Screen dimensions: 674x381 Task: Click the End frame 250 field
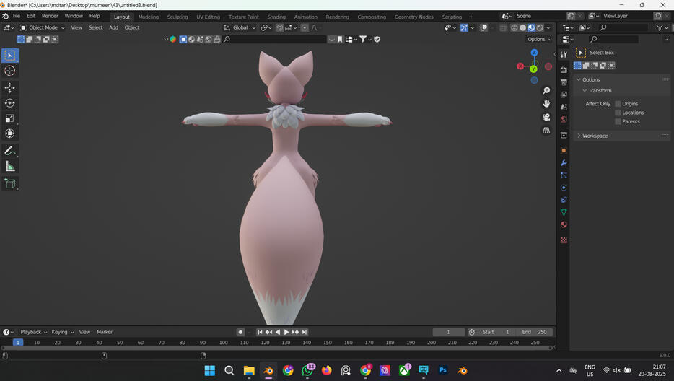click(x=534, y=332)
